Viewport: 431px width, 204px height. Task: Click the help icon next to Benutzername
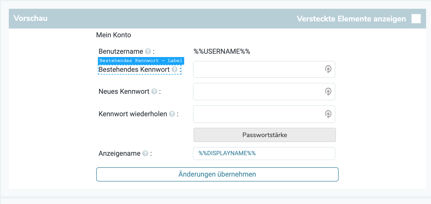click(x=148, y=51)
